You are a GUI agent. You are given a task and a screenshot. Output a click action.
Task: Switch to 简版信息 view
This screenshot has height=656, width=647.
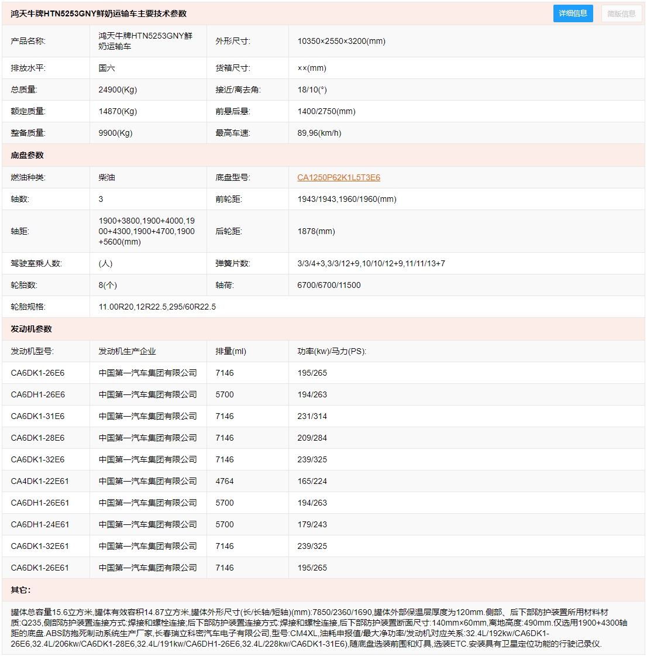pyautogui.click(x=621, y=14)
